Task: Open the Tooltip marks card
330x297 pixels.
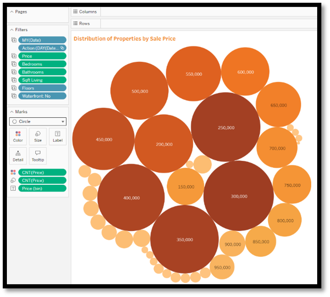Action: 38,155
